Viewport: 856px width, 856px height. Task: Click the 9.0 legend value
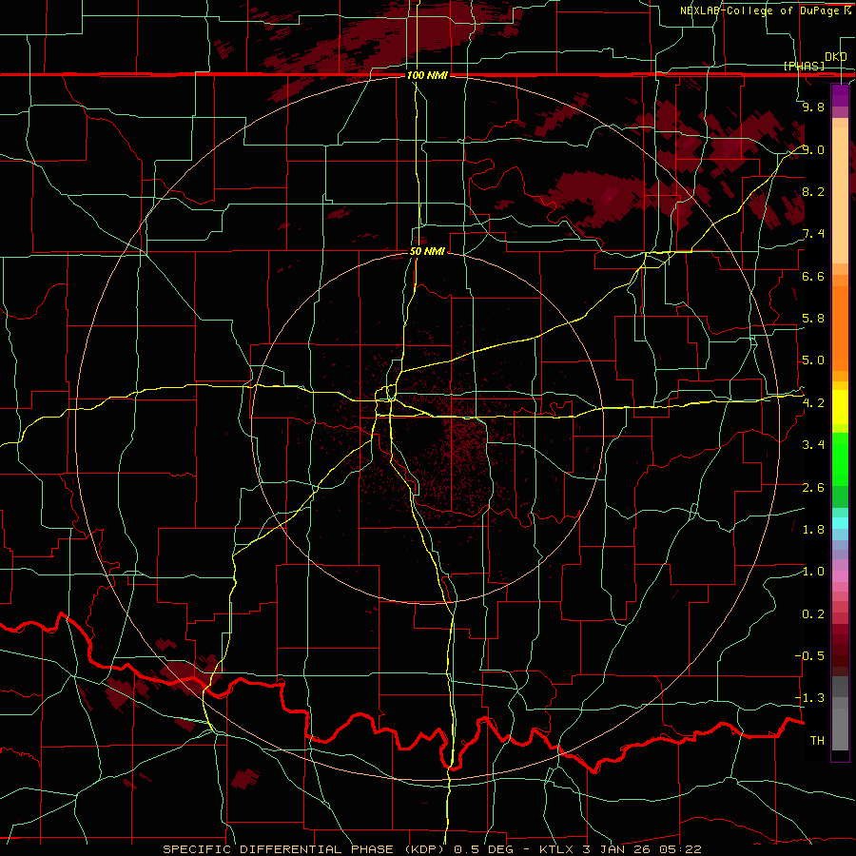point(813,149)
